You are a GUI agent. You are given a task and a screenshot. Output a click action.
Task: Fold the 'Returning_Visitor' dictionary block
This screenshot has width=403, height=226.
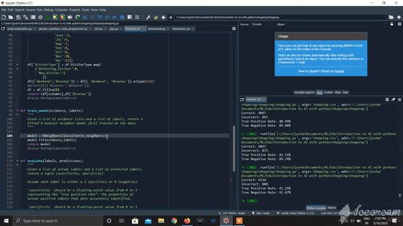[18, 68]
